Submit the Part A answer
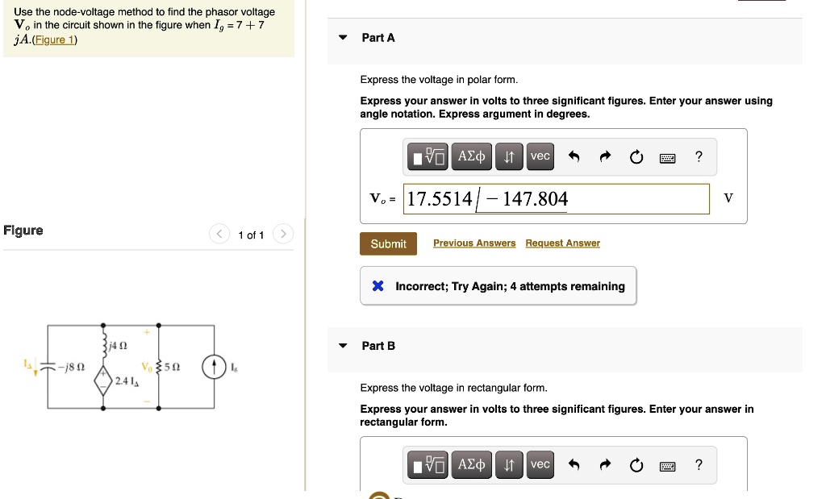The width and height of the screenshot is (826, 499). click(388, 243)
